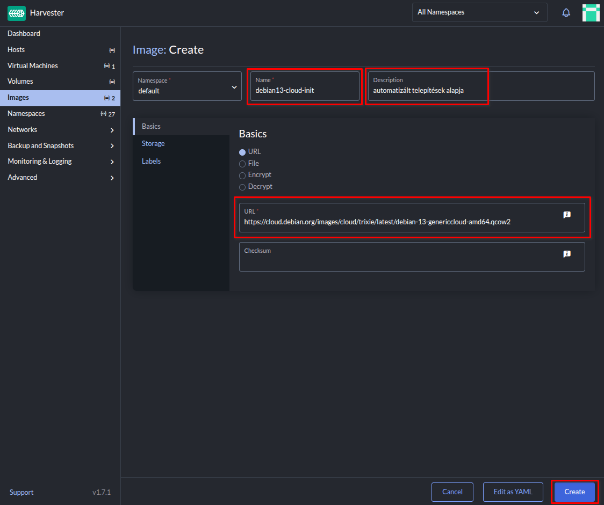Open the user avatar menu
Image resolution: width=604 pixels, height=505 pixels.
pyautogui.click(x=591, y=13)
